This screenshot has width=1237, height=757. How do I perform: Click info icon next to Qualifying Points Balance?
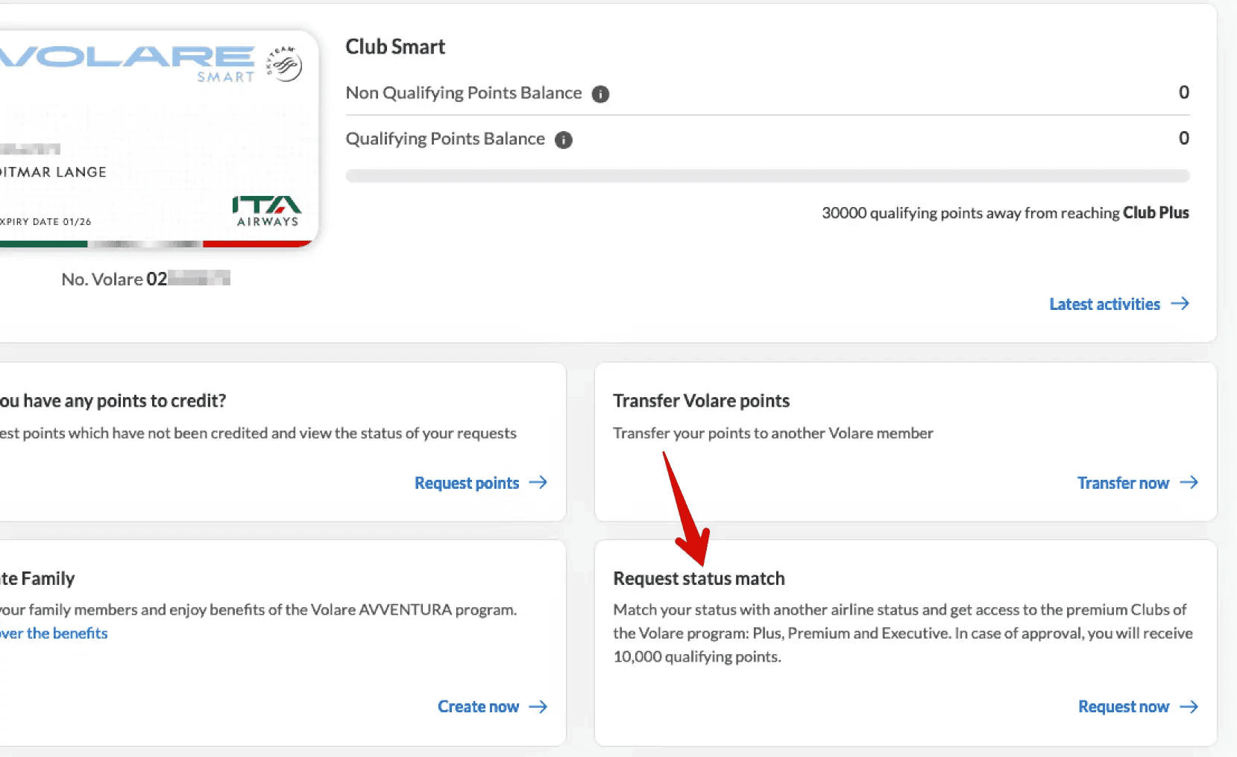click(564, 140)
